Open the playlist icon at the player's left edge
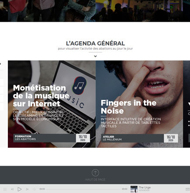This screenshot has height=193, width=190. (x=5, y=189)
